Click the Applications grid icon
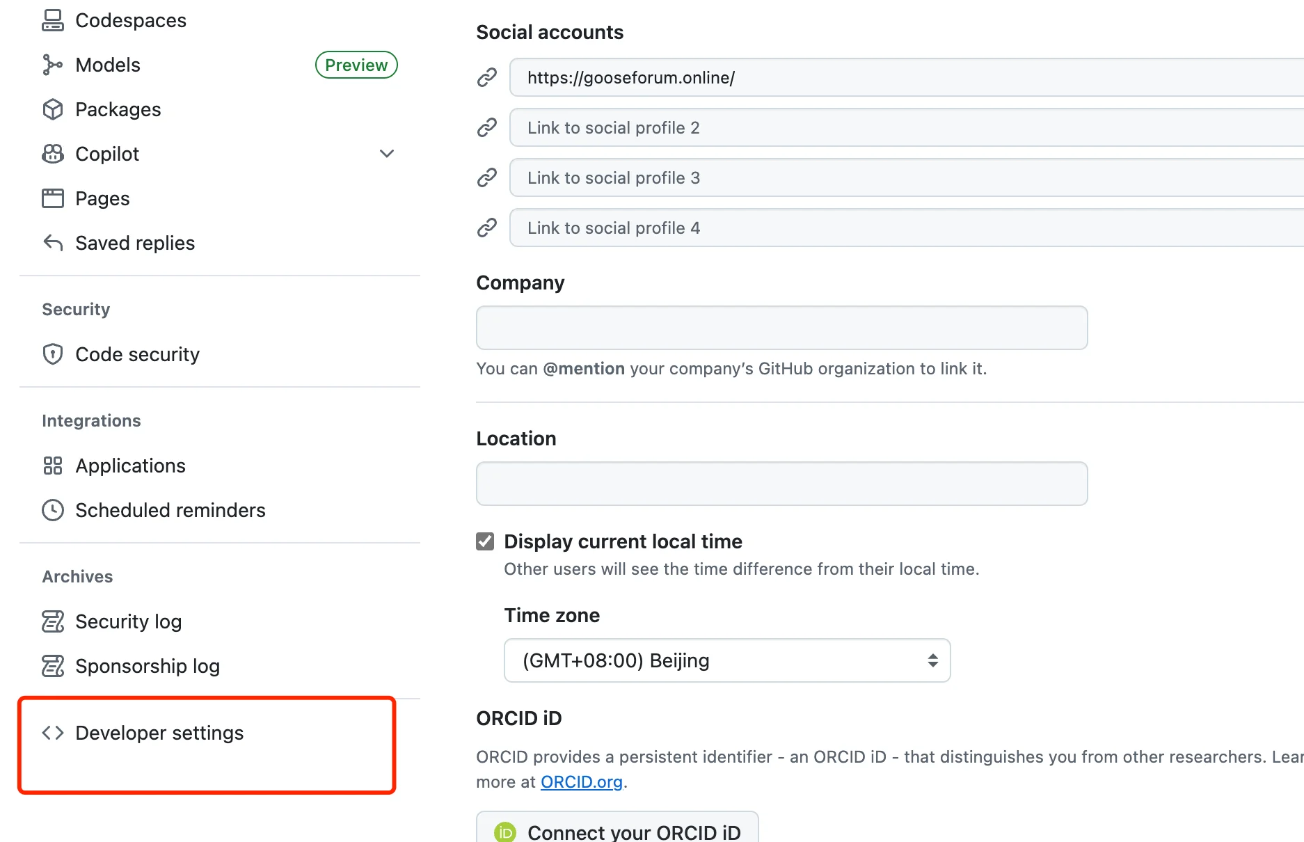Viewport: 1304px width, 842px height. point(53,466)
